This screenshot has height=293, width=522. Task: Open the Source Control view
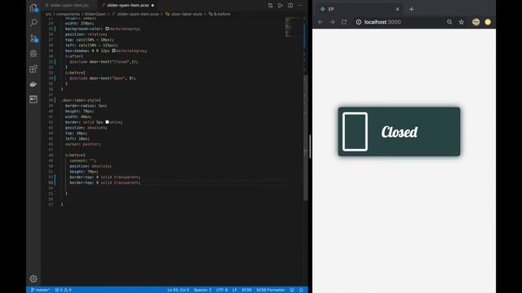(33, 38)
